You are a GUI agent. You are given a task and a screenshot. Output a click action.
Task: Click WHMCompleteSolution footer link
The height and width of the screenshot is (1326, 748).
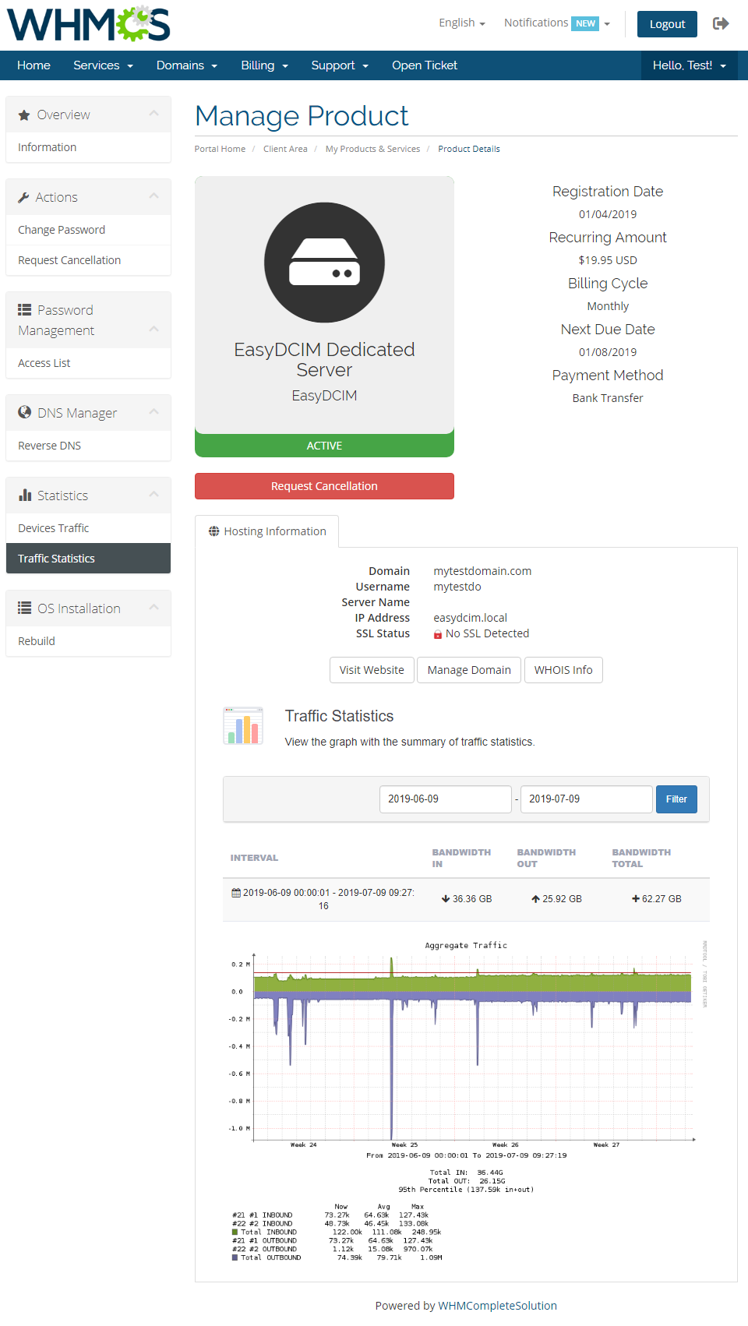(x=497, y=1306)
